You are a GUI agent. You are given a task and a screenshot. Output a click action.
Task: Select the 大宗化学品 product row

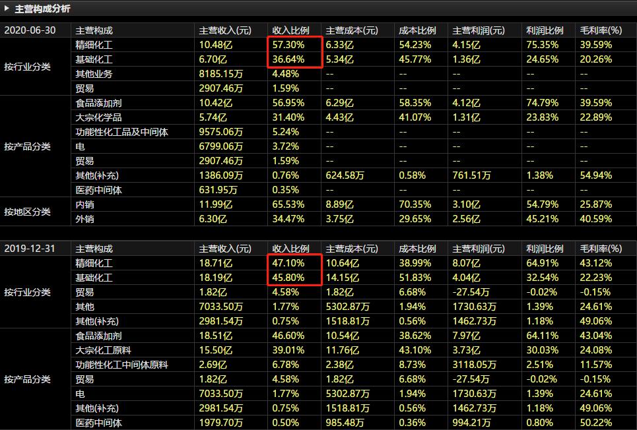(353, 117)
